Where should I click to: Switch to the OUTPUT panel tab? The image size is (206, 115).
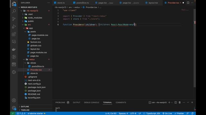[x=77, y=103]
